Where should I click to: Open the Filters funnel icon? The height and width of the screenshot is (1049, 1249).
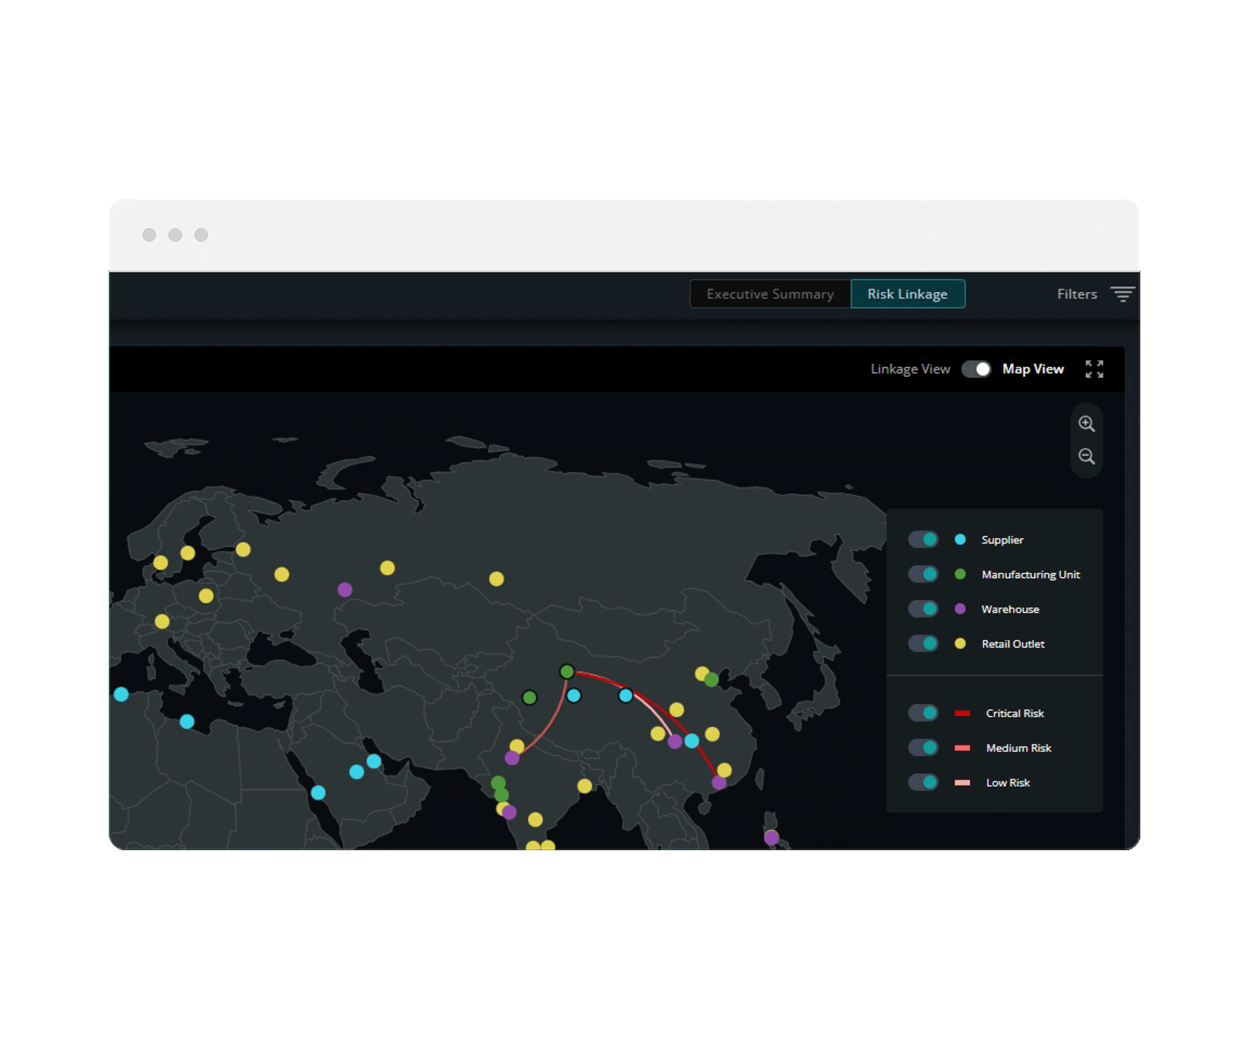(1122, 294)
